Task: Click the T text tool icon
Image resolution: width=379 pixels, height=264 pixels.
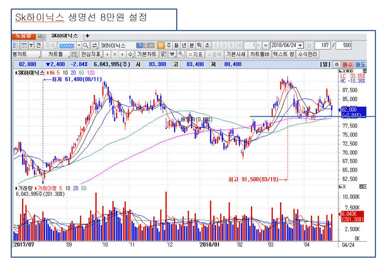Action: 31,46
